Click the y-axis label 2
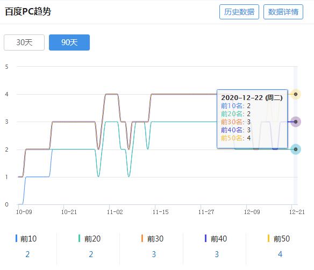This screenshot has width=314, height=270. 7,150
